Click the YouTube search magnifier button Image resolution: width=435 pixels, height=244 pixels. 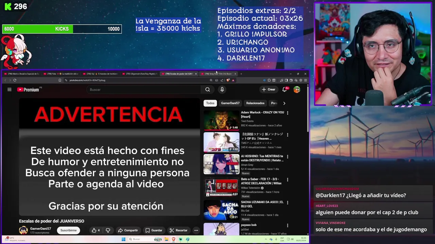pyautogui.click(x=208, y=89)
